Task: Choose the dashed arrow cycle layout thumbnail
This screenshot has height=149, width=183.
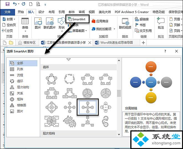Action: coord(70,79)
